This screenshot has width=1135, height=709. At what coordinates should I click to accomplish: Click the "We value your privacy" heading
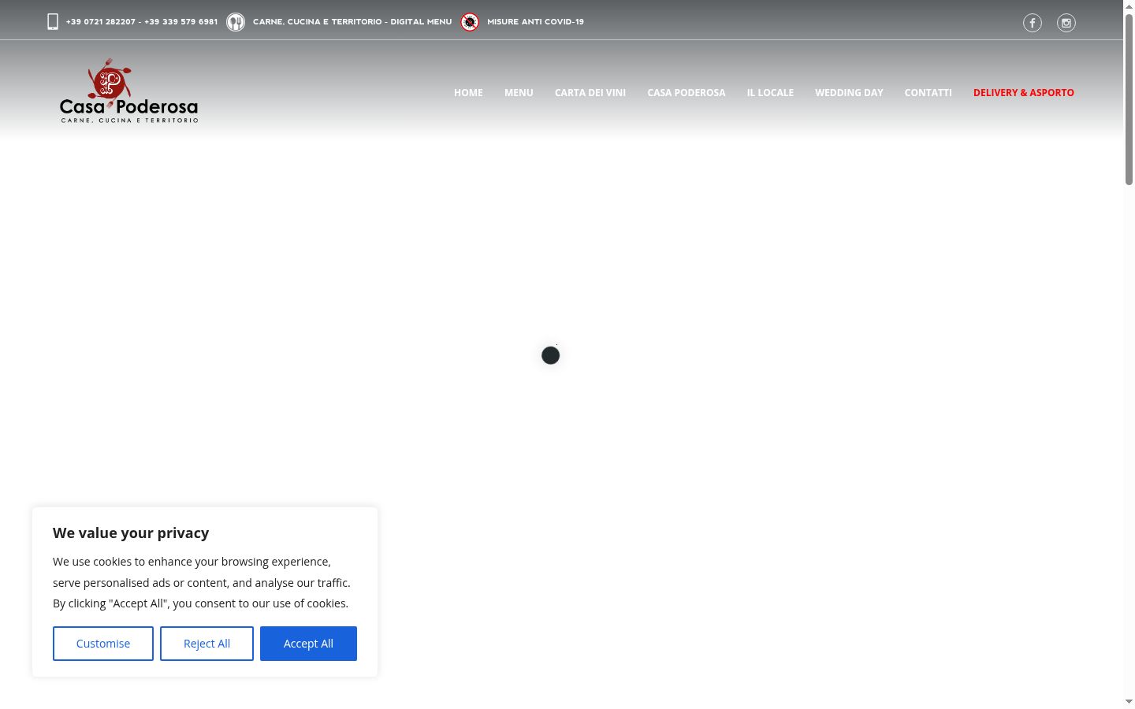131,533
